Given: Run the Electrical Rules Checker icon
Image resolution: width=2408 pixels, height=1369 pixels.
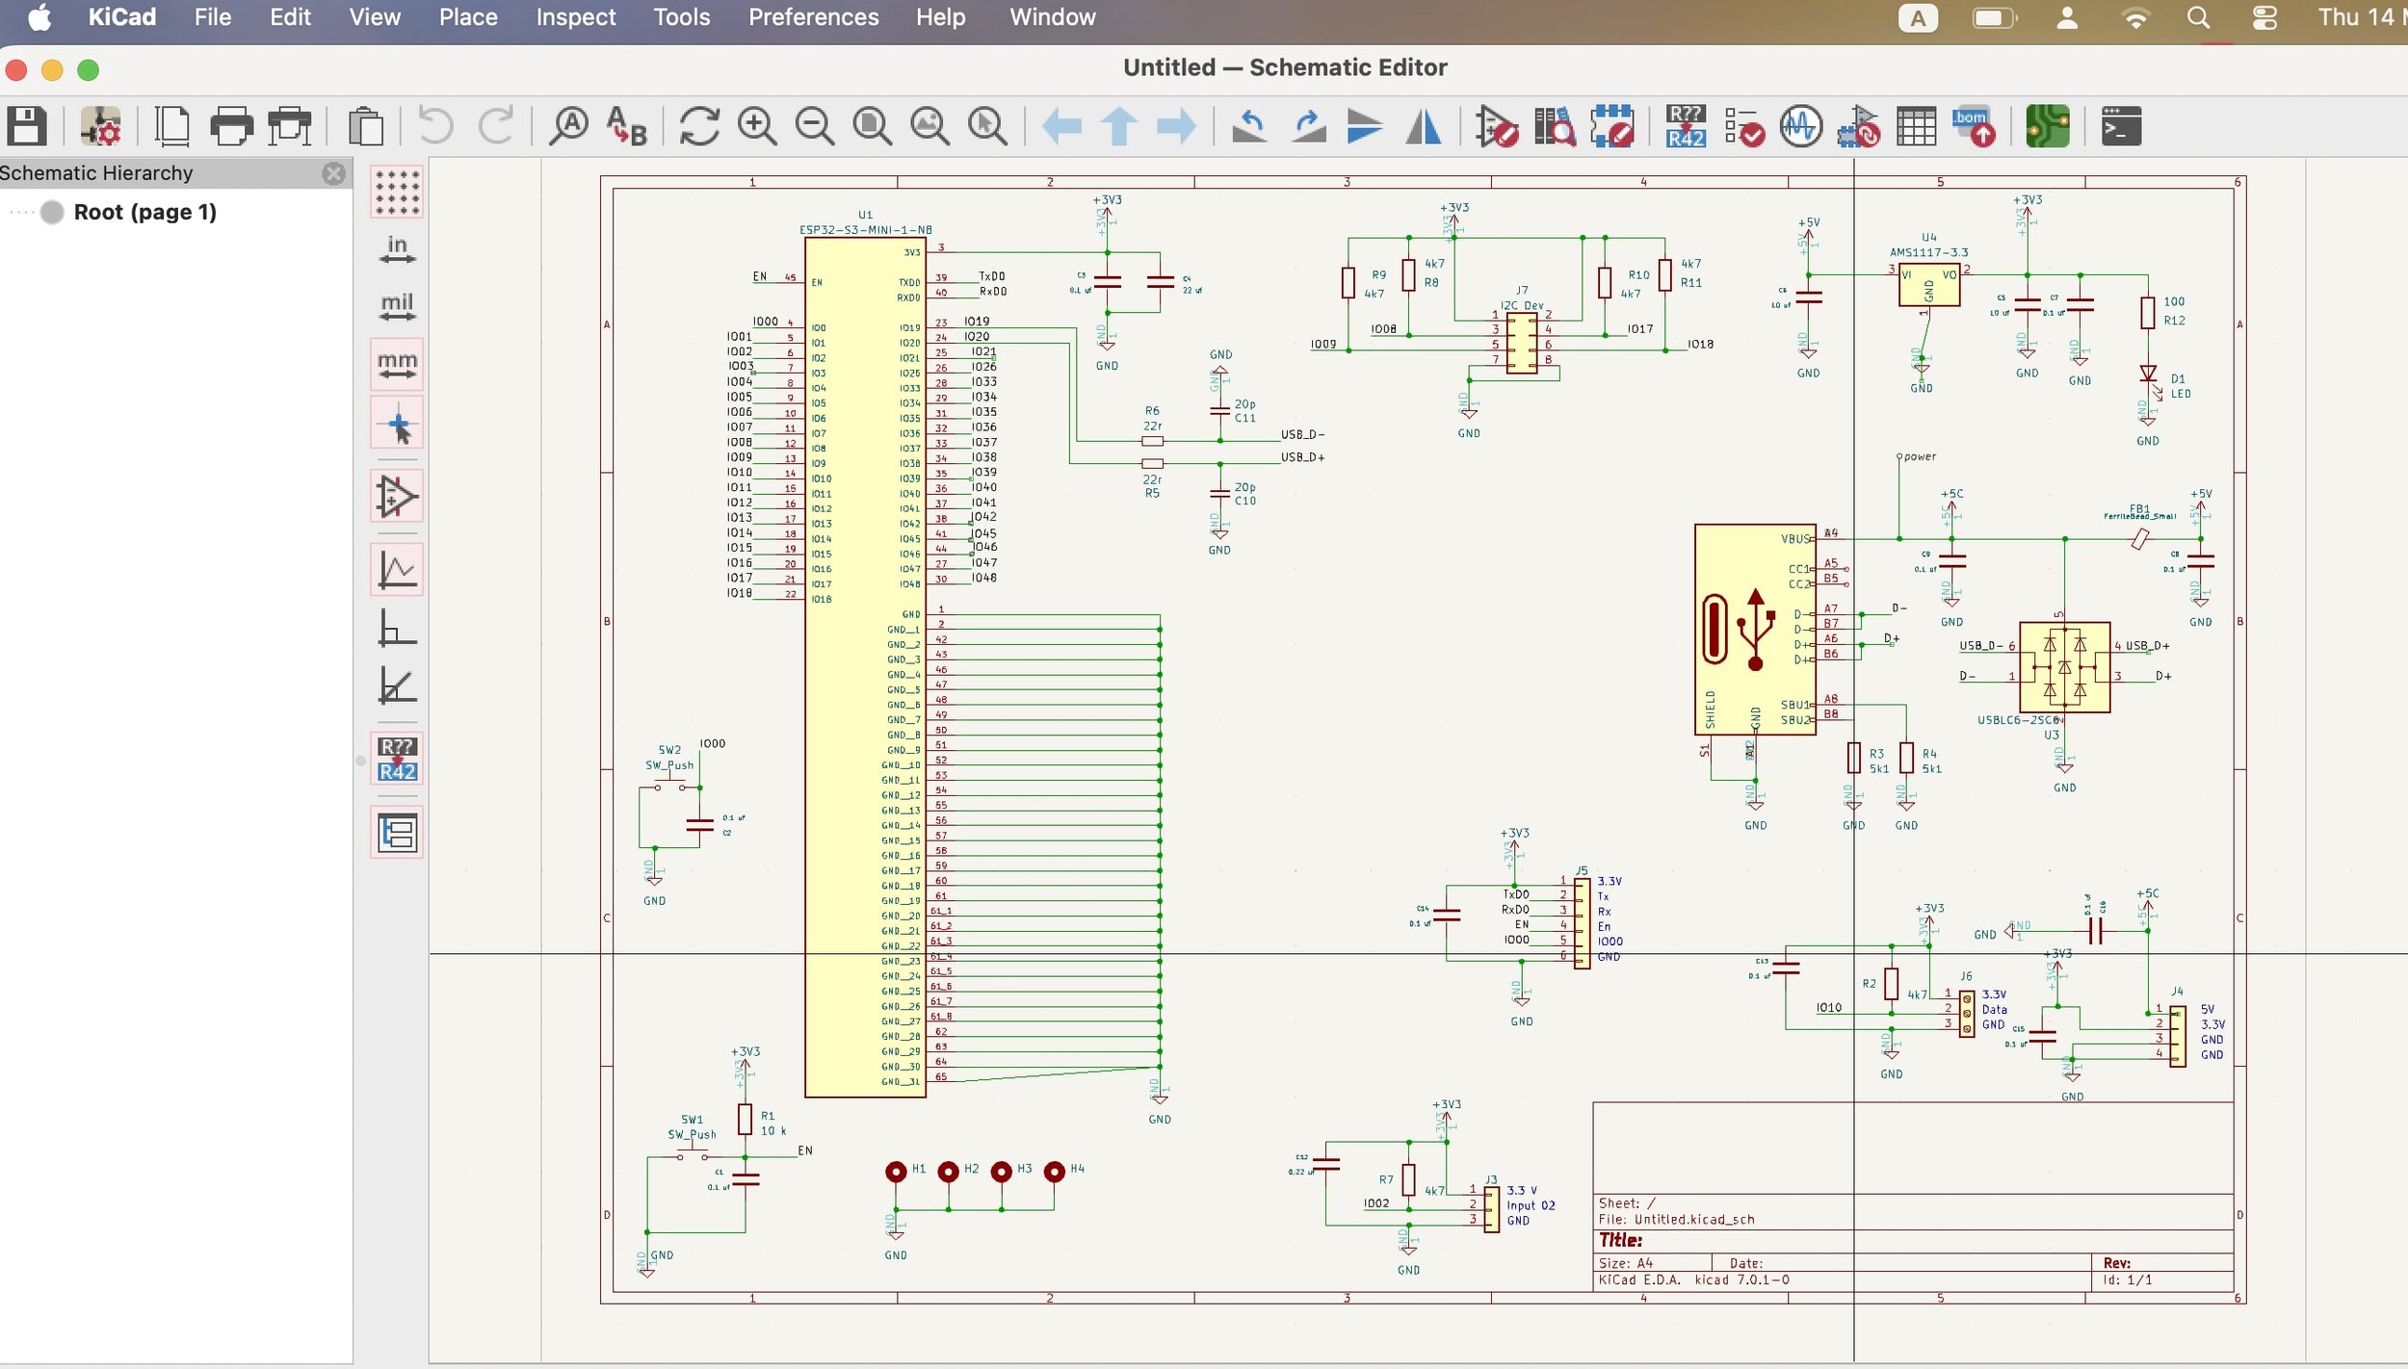Looking at the screenshot, I should pos(1743,126).
